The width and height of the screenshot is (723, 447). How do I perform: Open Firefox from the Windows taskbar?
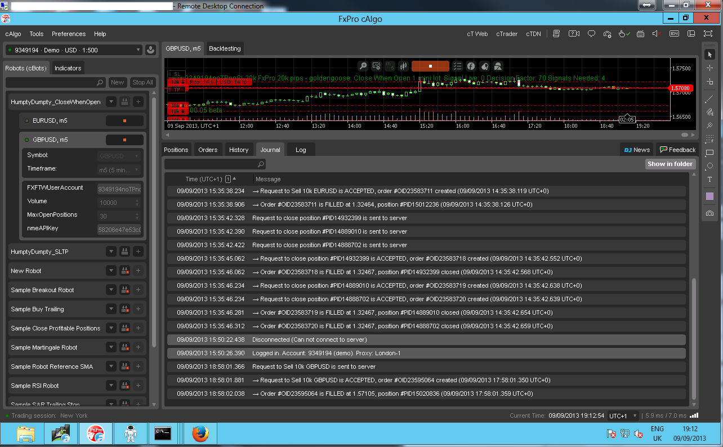(x=200, y=434)
